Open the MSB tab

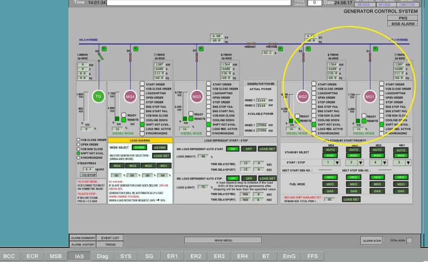pyautogui.click(x=56, y=256)
